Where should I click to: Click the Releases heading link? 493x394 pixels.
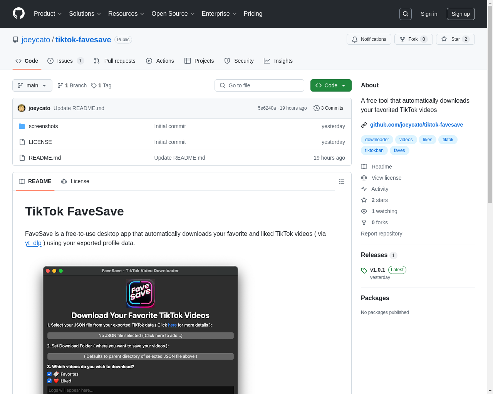pyautogui.click(x=374, y=255)
